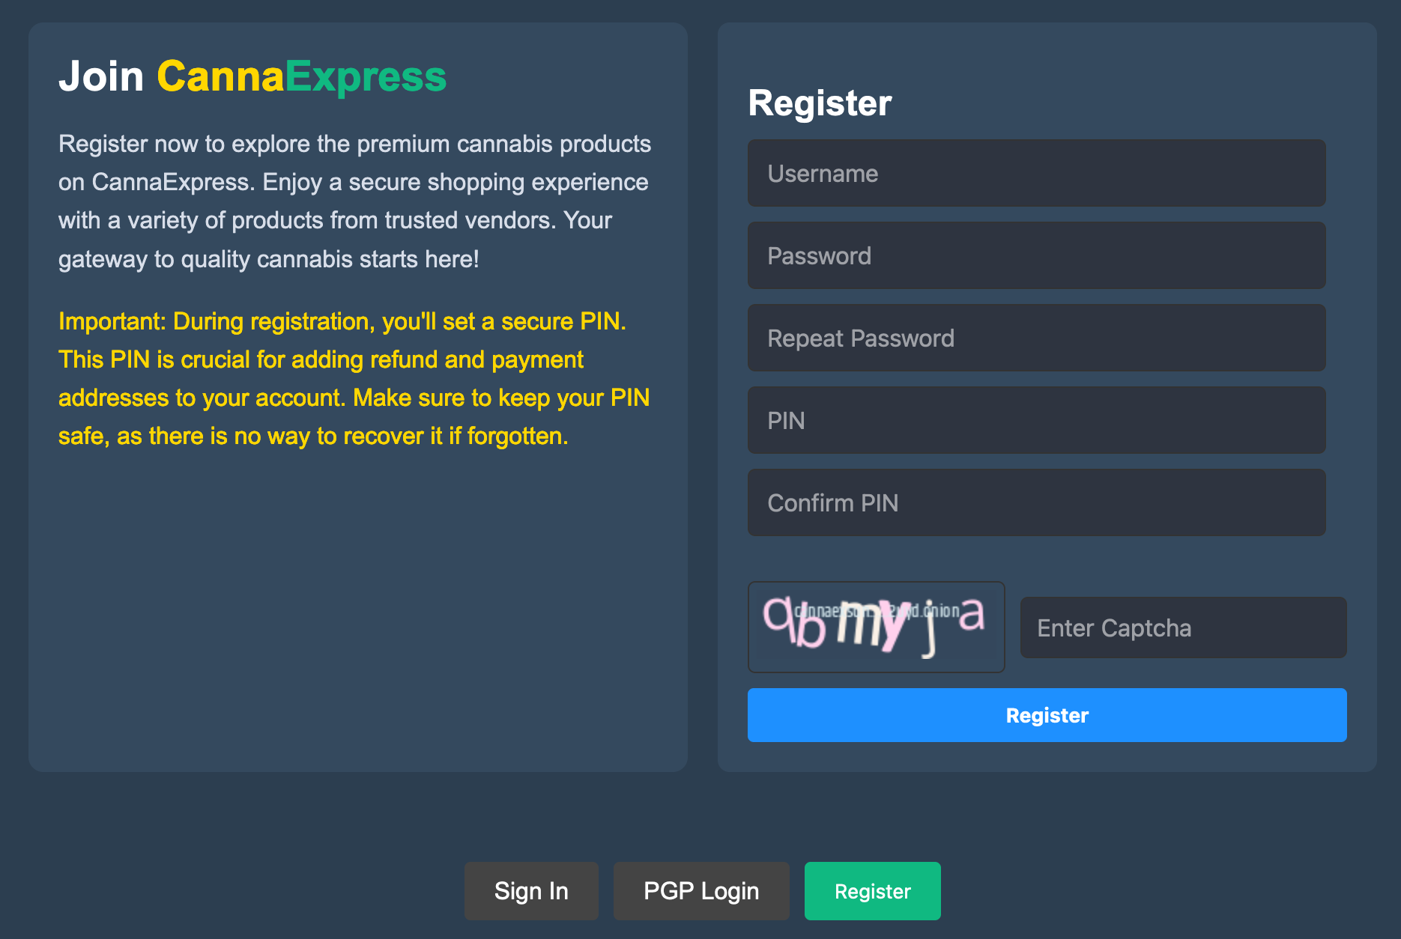Viewport: 1401px width, 939px height.
Task: Focus the Confirm PIN field
Action: pyautogui.click(x=1036, y=502)
